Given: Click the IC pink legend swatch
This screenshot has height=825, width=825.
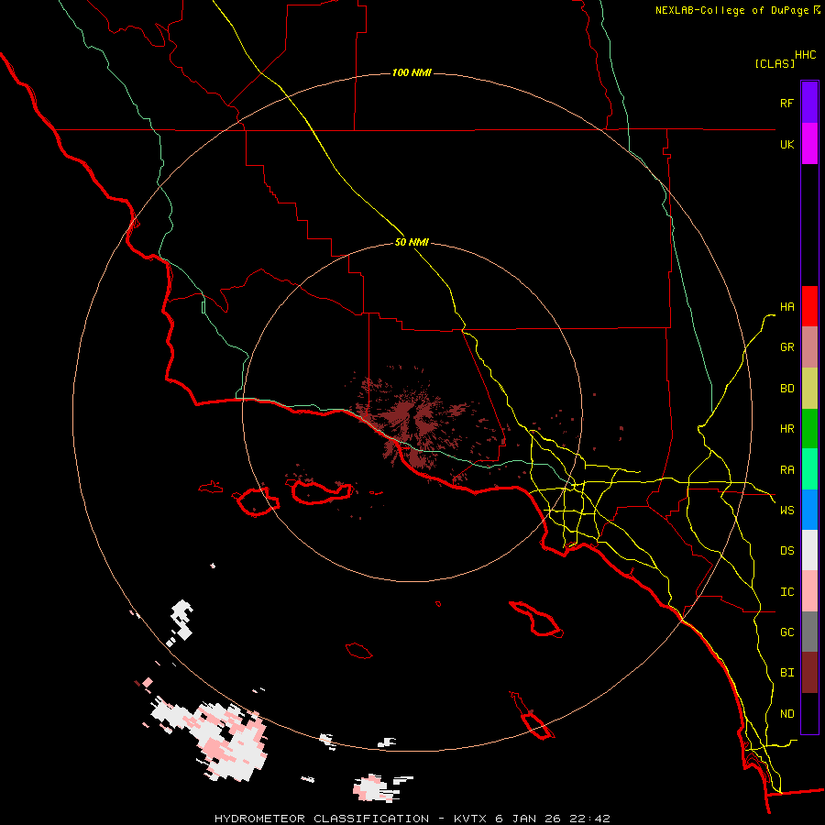Looking at the screenshot, I should click(809, 591).
